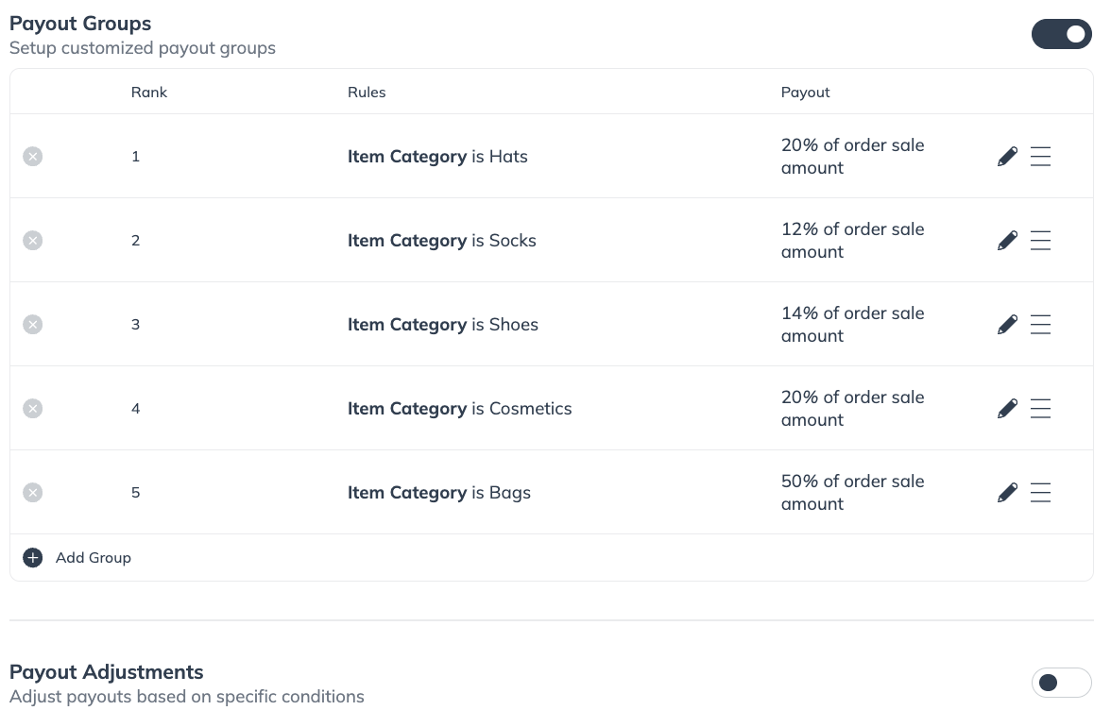This screenshot has height=727, width=1111.
Task: Remove the Hats payout group
Action: [x=33, y=157]
